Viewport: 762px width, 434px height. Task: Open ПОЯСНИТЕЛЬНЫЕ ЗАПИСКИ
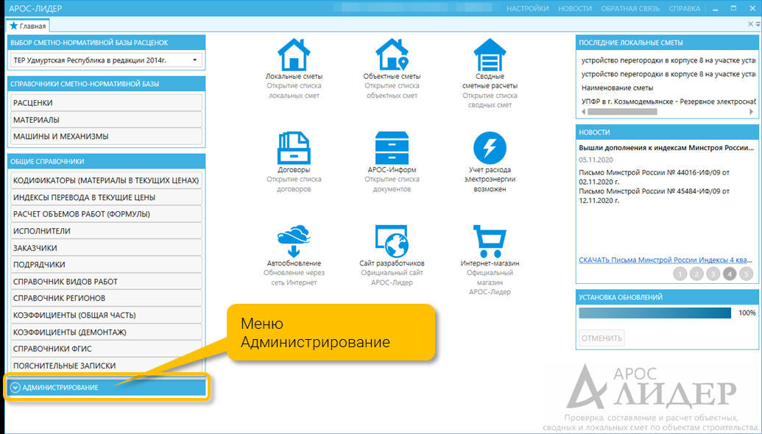click(x=106, y=365)
